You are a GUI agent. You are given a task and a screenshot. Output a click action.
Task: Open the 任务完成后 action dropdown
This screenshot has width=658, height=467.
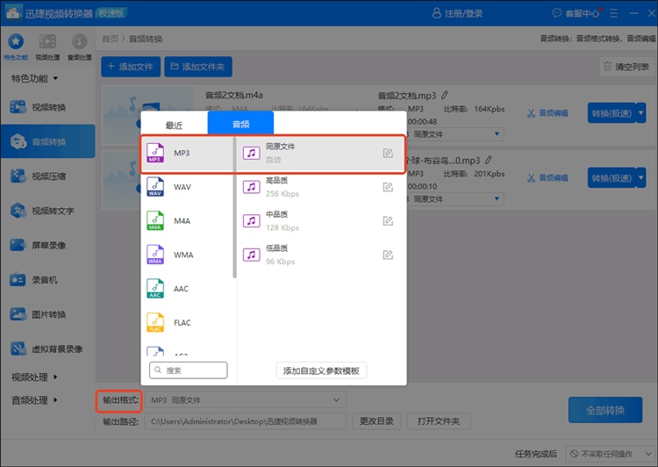pyautogui.click(x=611, y=454)
